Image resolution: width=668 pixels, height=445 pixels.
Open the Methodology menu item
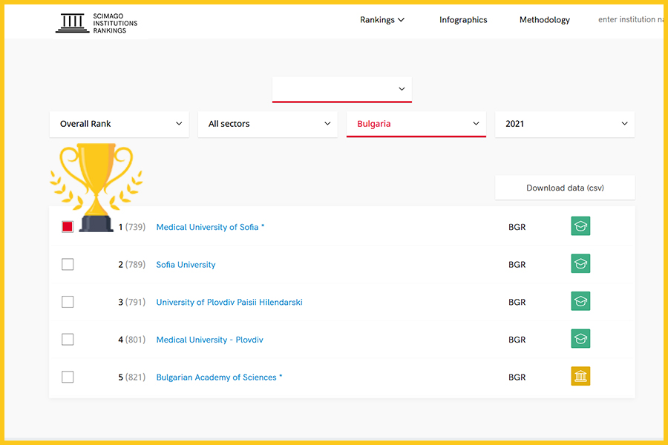[x=545, y=20]
